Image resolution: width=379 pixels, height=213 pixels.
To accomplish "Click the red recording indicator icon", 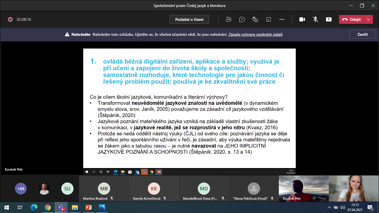I will [x=10, y=19].
